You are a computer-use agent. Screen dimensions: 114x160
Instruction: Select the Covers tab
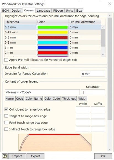[x=29, y=10]
